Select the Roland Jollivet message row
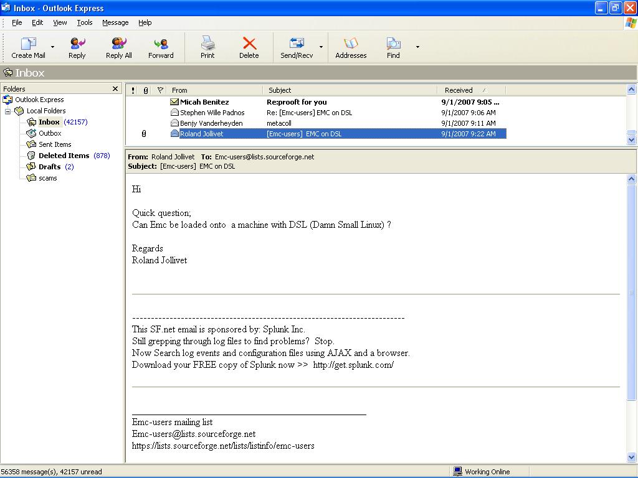The height and width of the screenshot is (478, 638). 316,134
